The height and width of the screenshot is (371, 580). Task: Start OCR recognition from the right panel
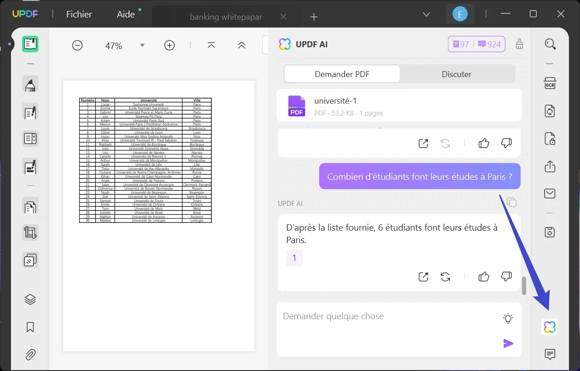pyautogui.click(x=550, y=83)
